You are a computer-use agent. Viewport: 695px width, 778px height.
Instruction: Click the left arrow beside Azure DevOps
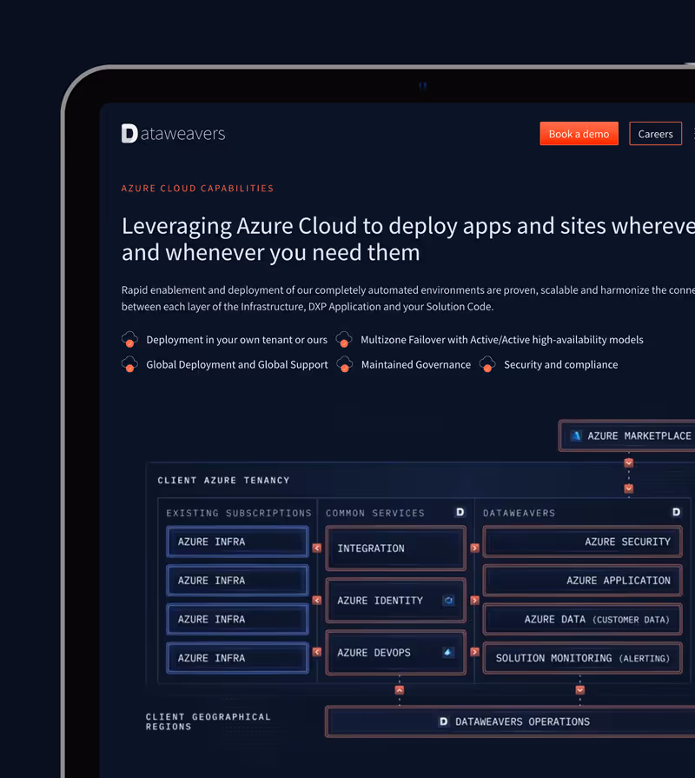317,652
